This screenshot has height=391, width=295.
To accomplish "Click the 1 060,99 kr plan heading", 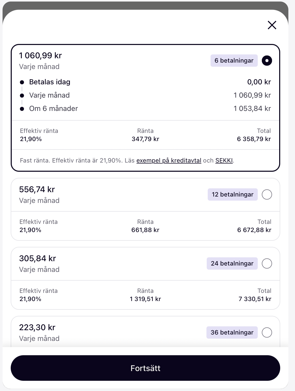I will [40, 55].
